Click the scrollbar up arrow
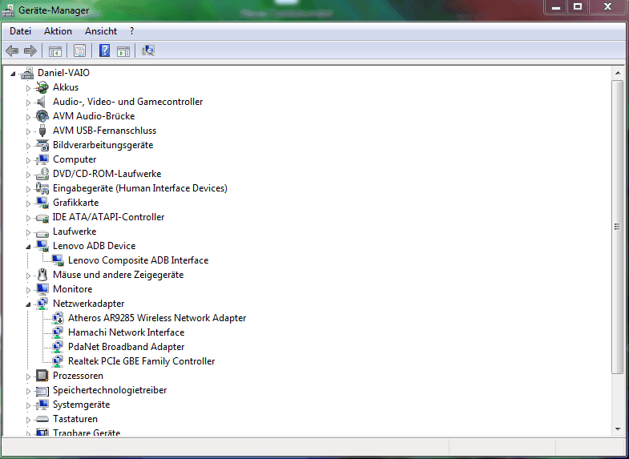The height and width of the screenshot is (459, 629). tap(617, 74)
